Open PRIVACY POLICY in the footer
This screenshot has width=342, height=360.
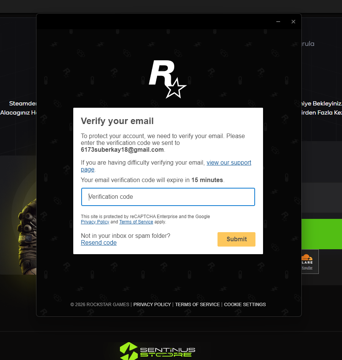point(152,305)
